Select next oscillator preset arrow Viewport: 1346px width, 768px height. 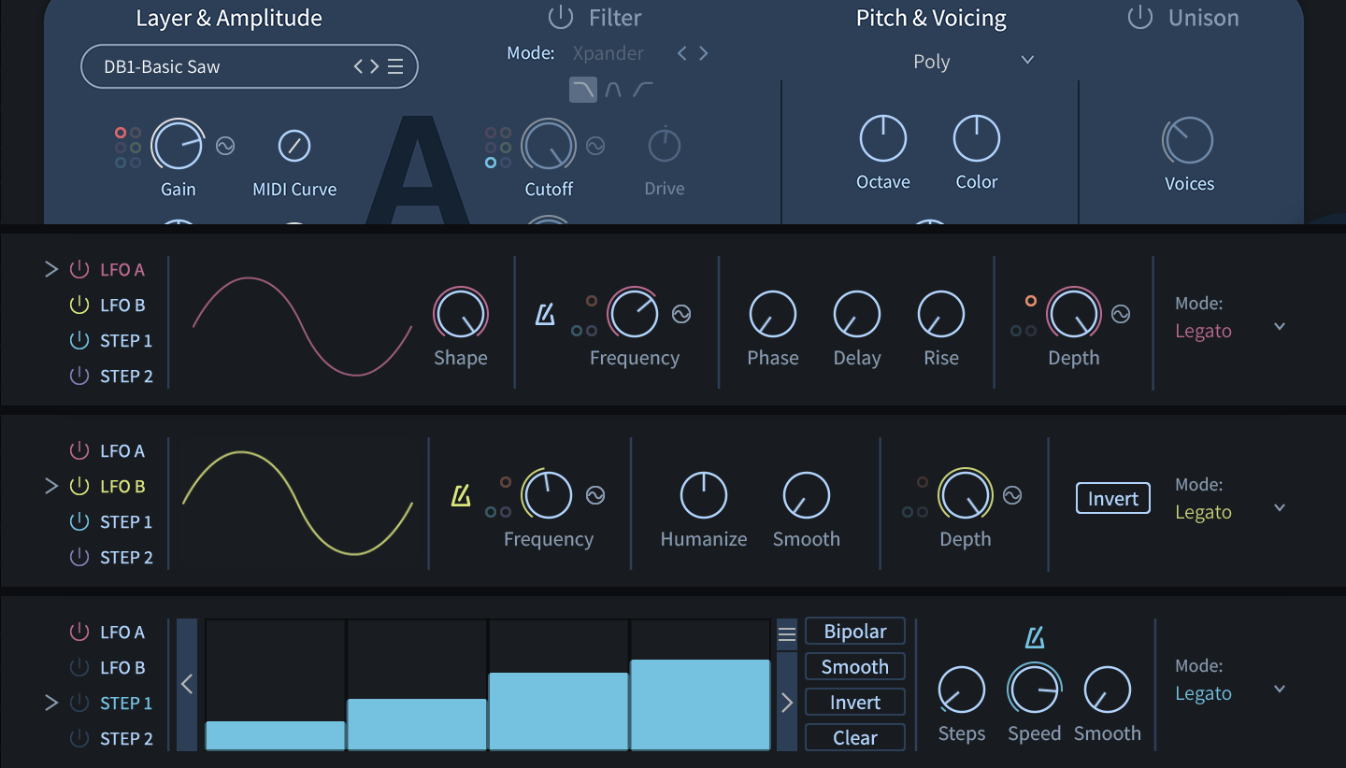pos(374,67)
